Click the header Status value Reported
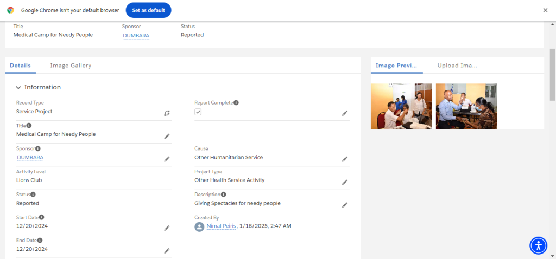556x259 pixels. (x=192, y=35)
